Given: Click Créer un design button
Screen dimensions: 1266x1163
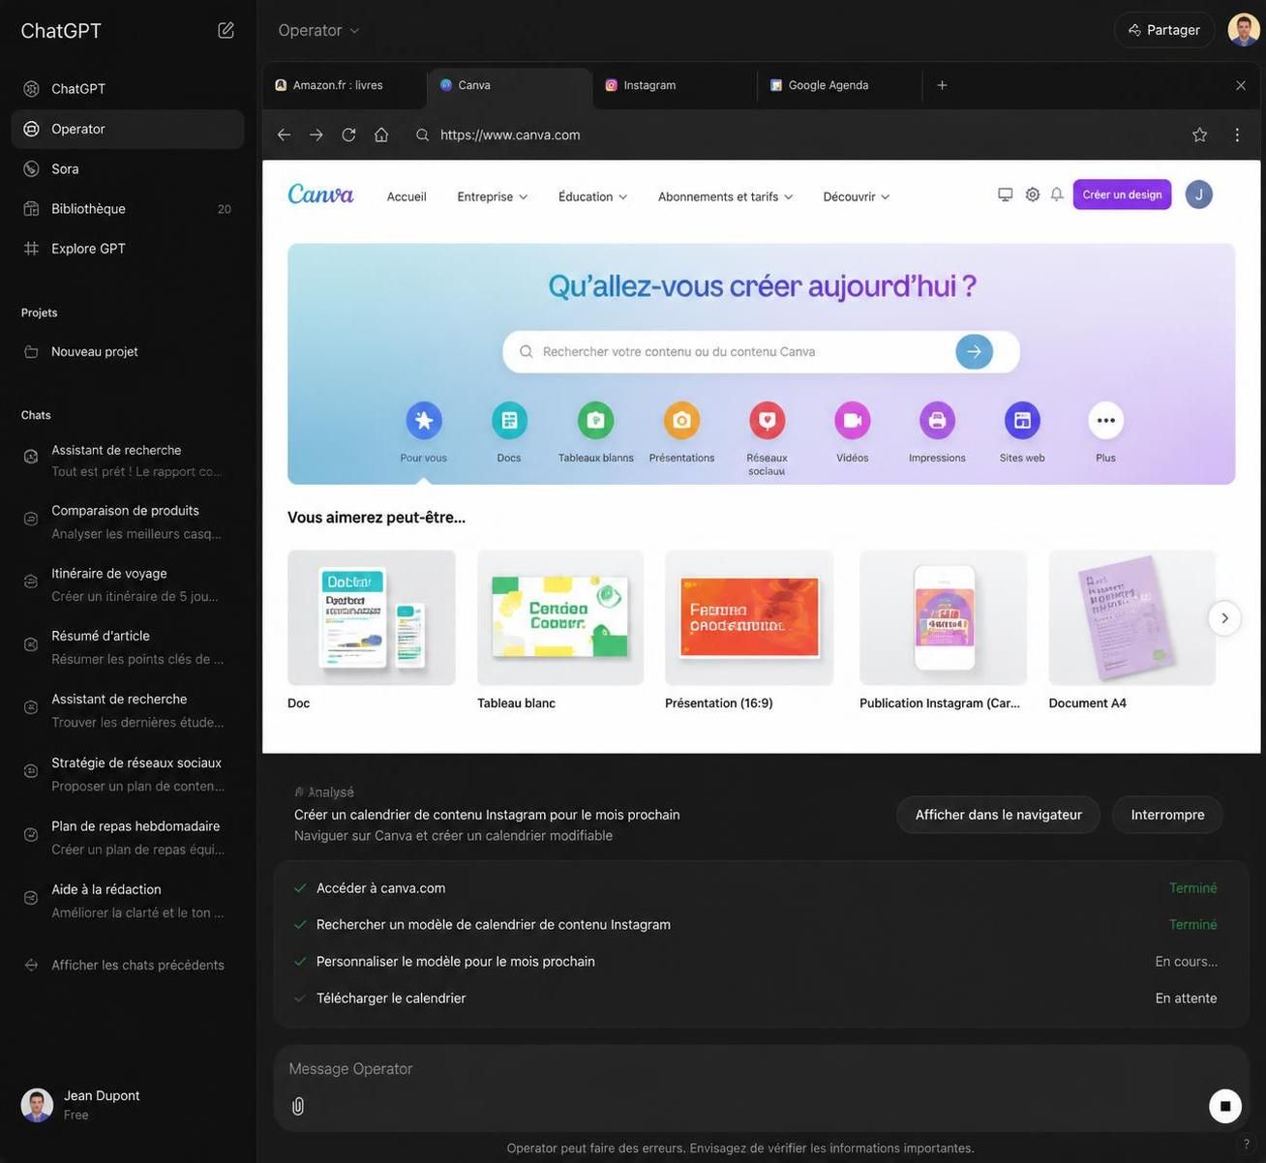Looking at the screenshot, I should tap(1122, 194).
